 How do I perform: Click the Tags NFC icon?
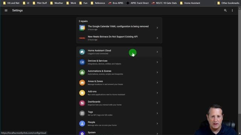pyautogui.click(x=82, y=113)
